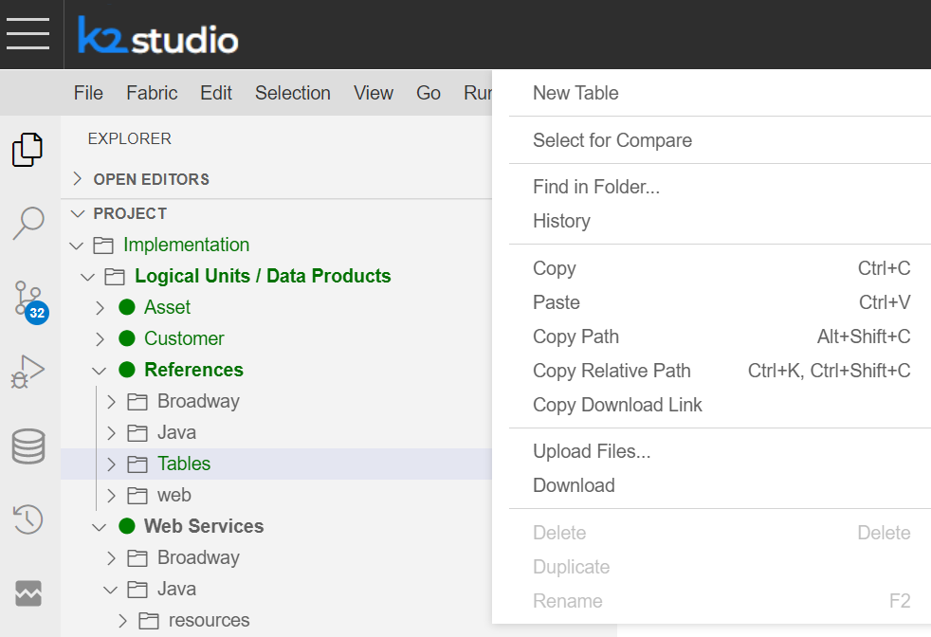
Task: Select Copy Download Link option
Action: [617, 405]
